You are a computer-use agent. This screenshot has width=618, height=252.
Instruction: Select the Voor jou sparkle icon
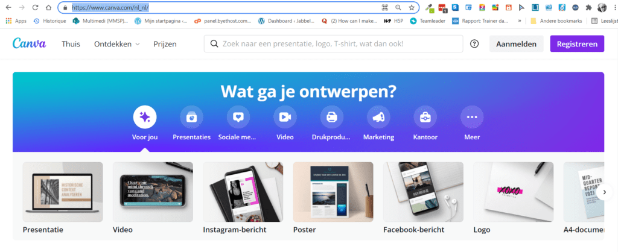[x=145, y=117]
